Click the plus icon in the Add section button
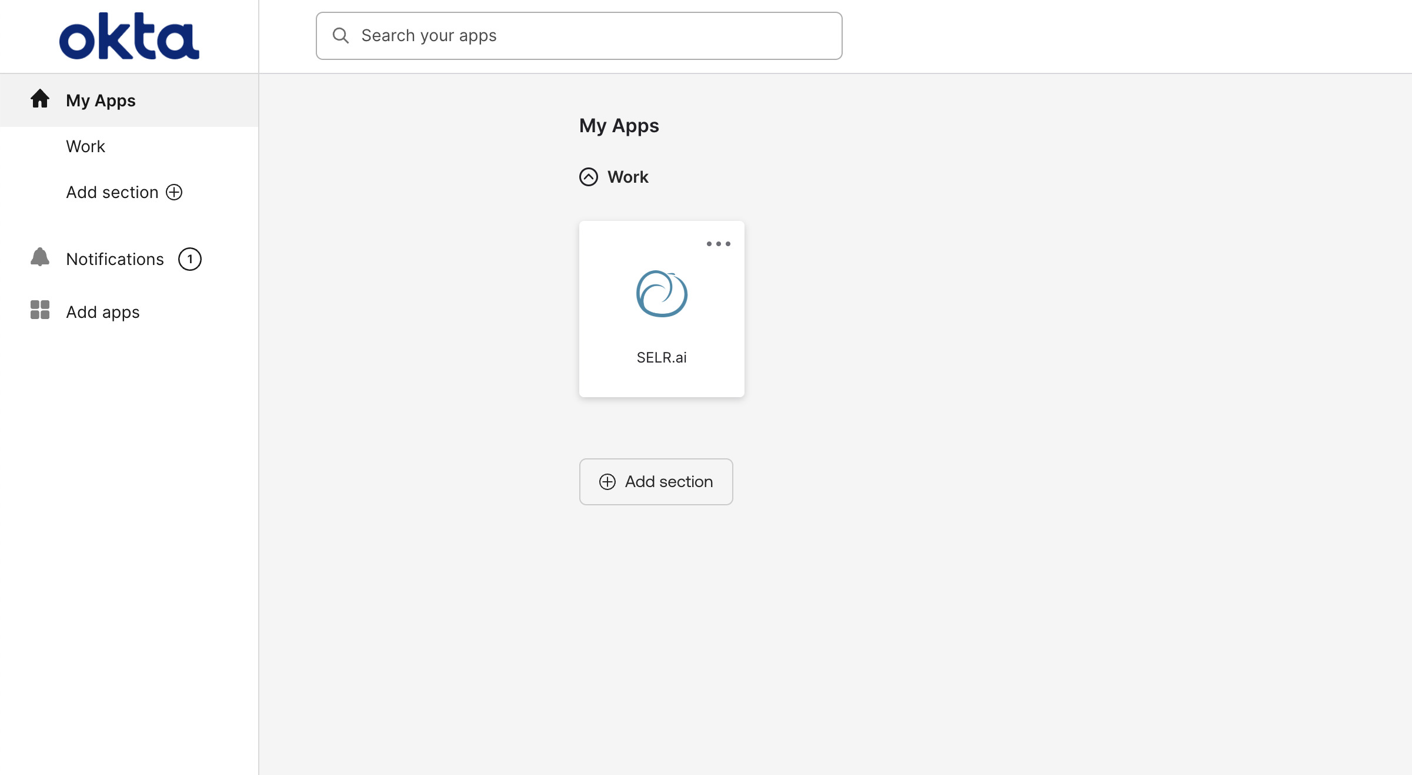The width and height of the screenshot is (1412, 775). coord(607,482)
